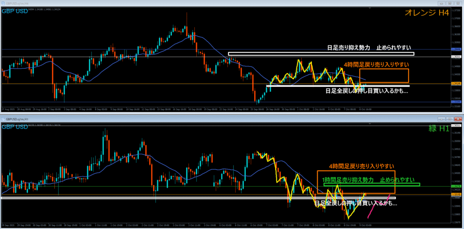464x229 pixels.
Task: Click the 'オレンジ H4' label in the top chart
Action: (x=428, y=12)
